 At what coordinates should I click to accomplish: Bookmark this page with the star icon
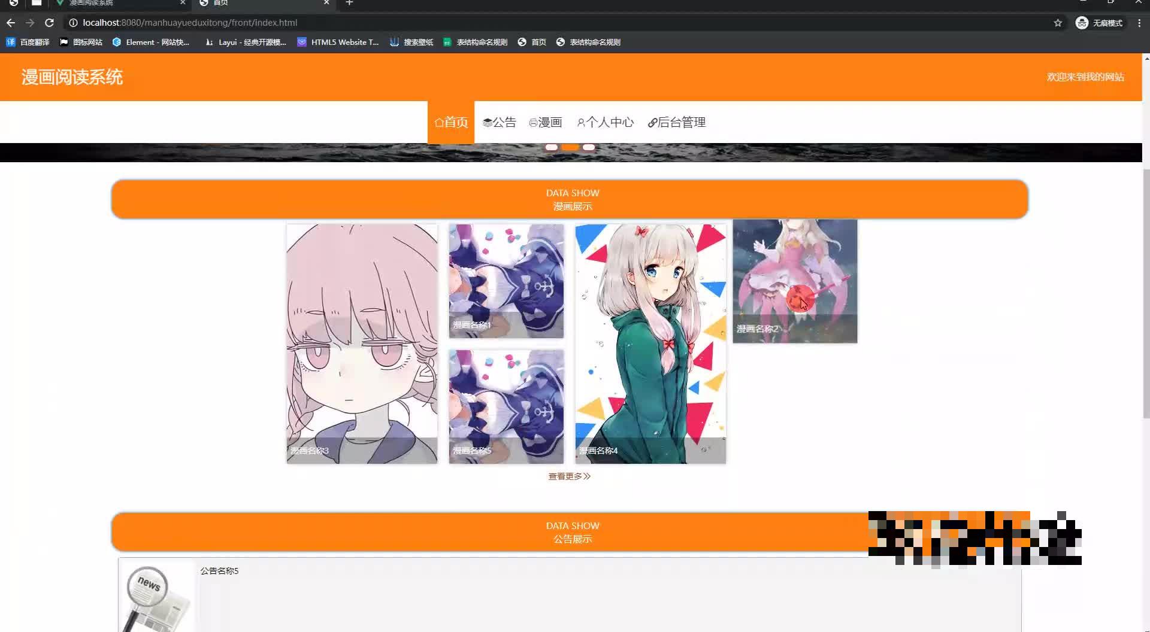click(1058, 23)
